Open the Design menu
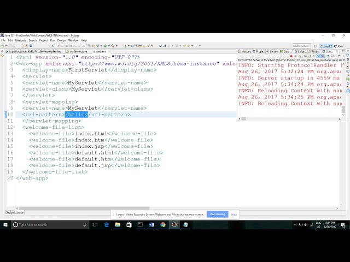The height and width of the screenshot is (262, 350). coord(62,40)
